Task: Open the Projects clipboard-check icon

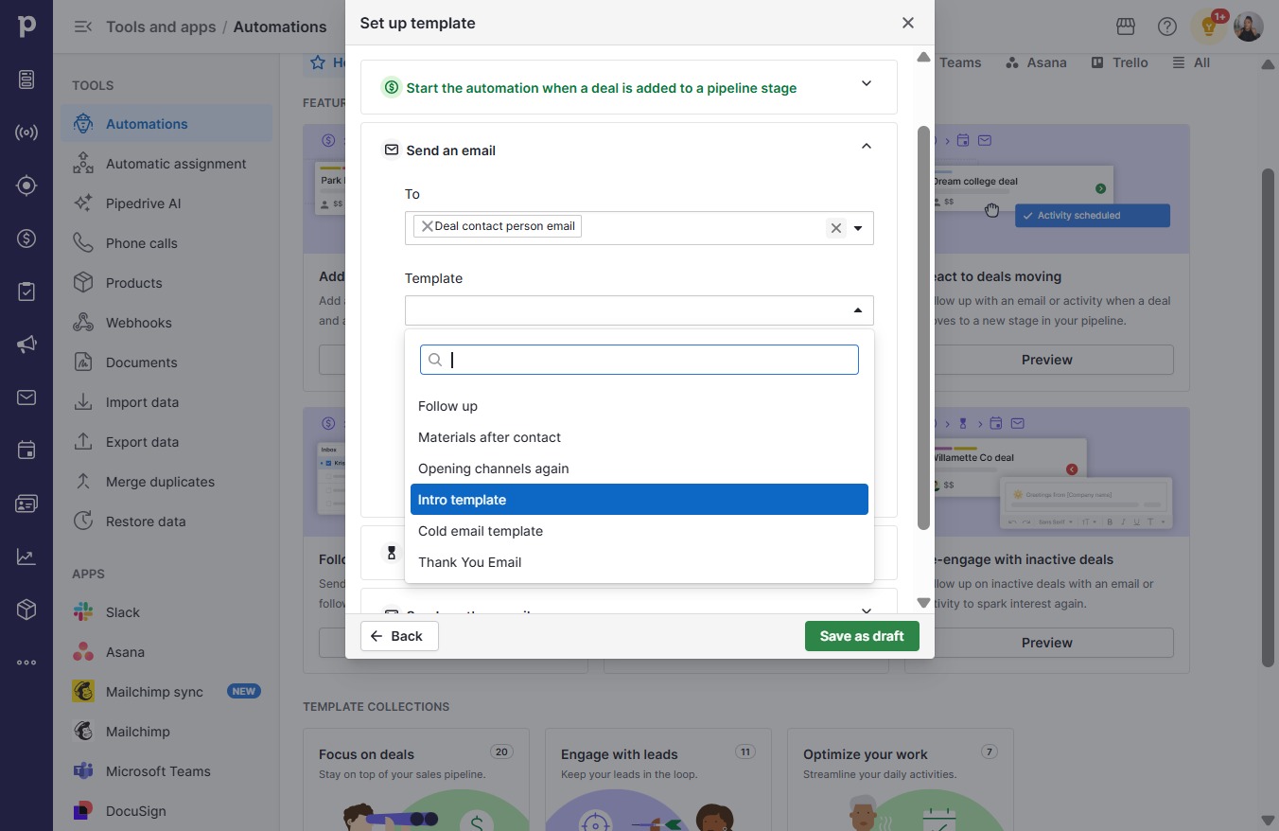Action: point(26,292)
